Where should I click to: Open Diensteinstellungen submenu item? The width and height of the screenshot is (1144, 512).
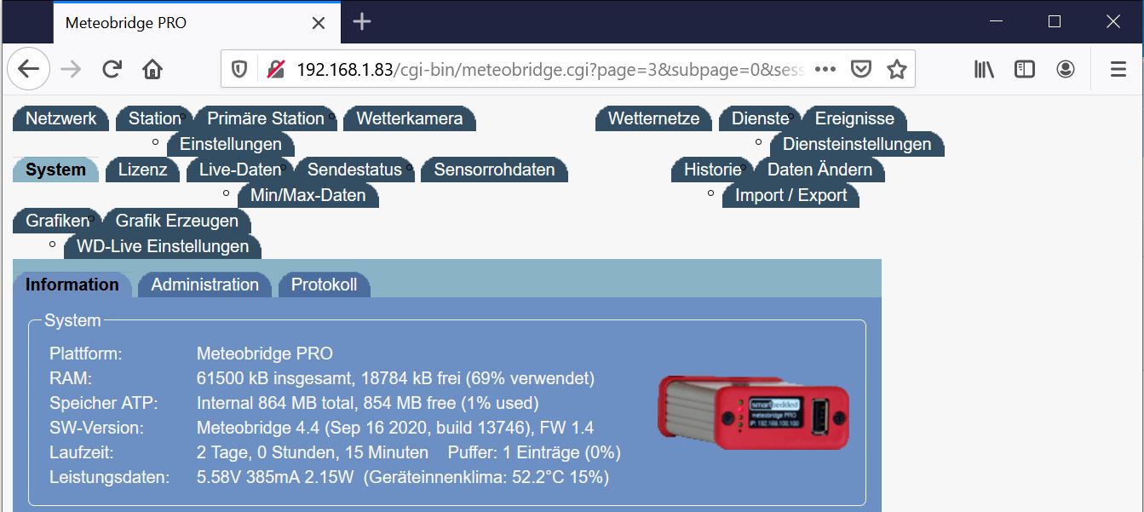coord(857,144)
